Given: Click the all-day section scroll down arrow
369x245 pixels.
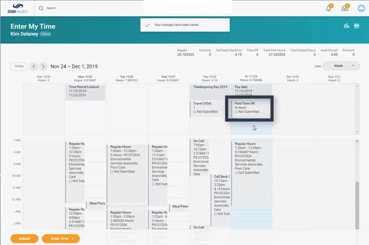Looking at the screenshot, I should [x=357, y=132].
